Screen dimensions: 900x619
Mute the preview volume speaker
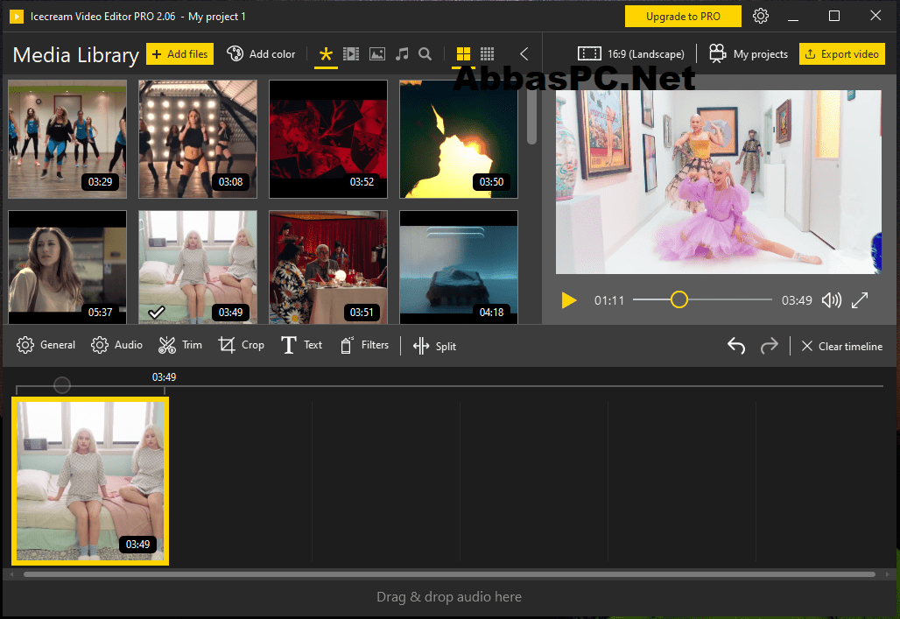[831, 300]
